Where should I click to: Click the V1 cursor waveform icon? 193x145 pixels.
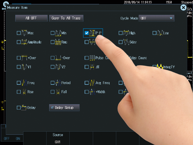coord(24,67)
